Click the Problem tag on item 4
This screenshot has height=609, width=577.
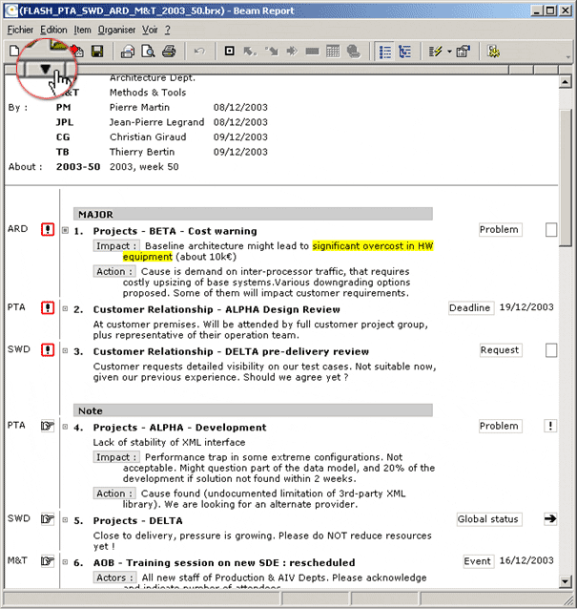(500, 426)
